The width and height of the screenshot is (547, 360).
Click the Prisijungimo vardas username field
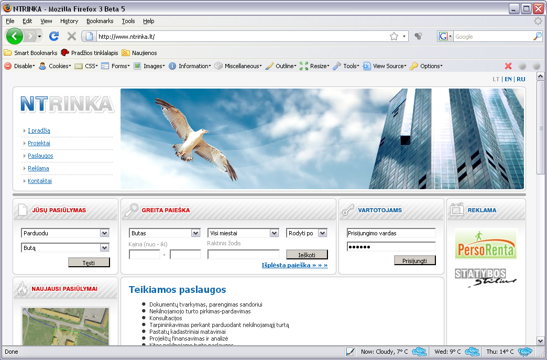(x=391, y=233)
